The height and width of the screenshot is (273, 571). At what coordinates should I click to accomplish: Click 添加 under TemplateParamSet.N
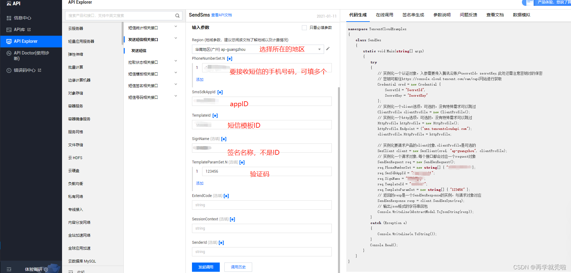(200, 183)
